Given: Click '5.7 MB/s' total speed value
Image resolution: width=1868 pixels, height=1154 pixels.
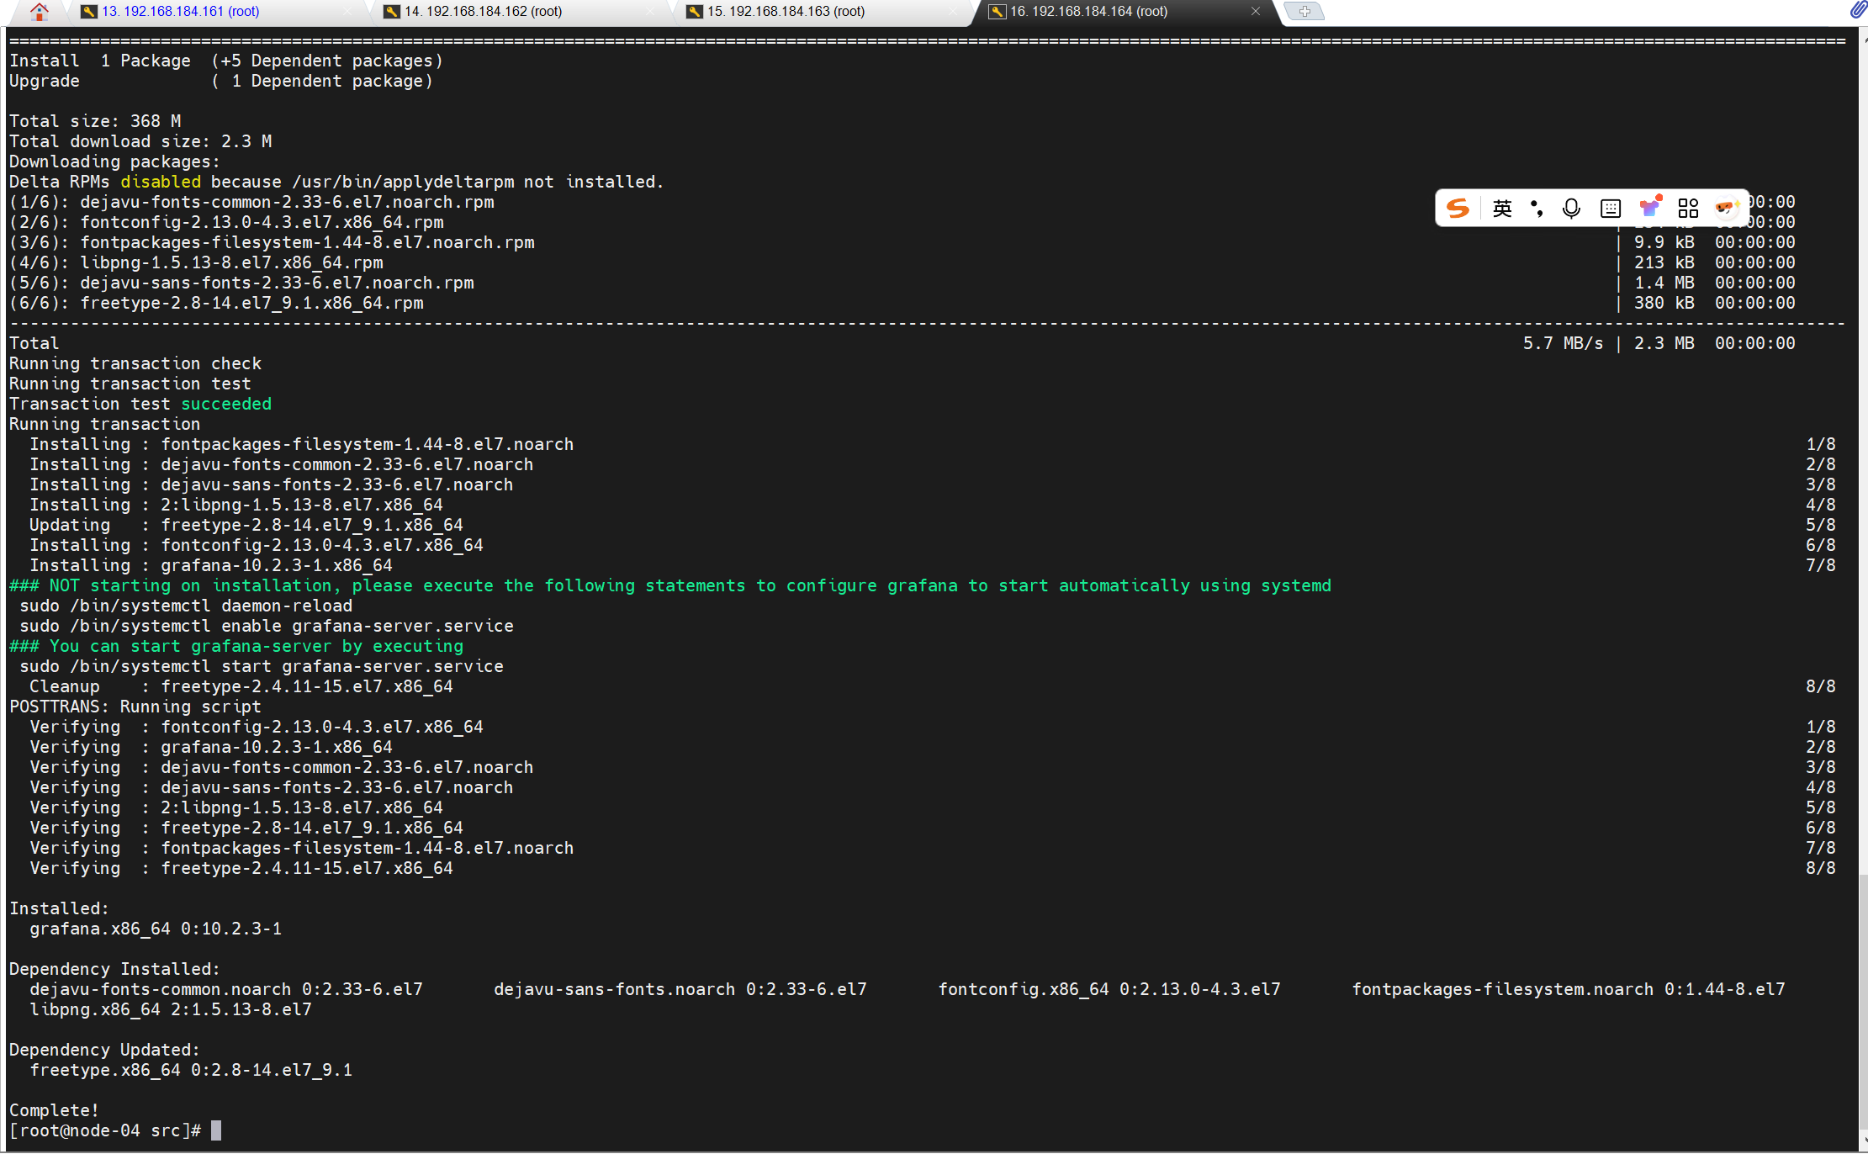Looking at the screenshot, I should coord(1563,343).
